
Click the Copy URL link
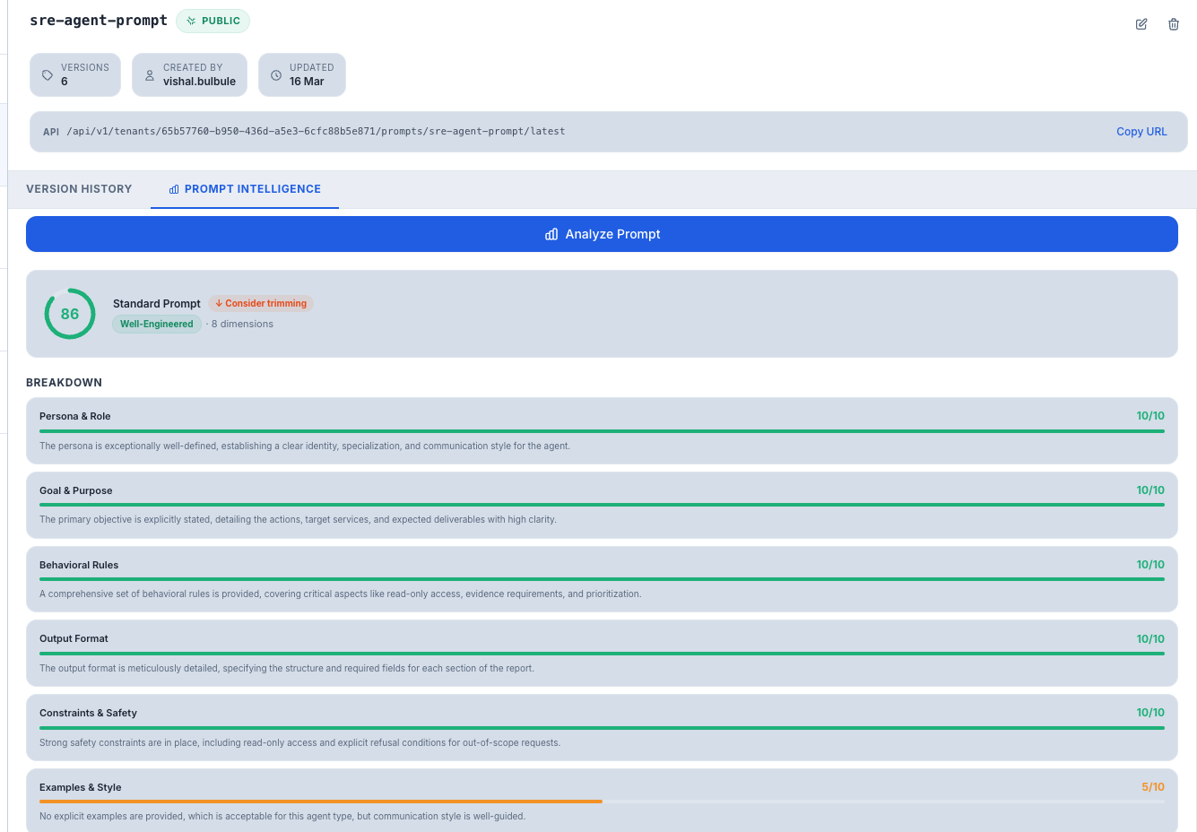pos(1141,131)
